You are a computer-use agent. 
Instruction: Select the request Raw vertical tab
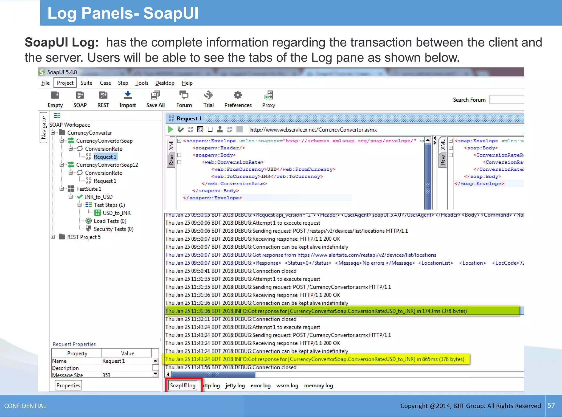[171, 160]
